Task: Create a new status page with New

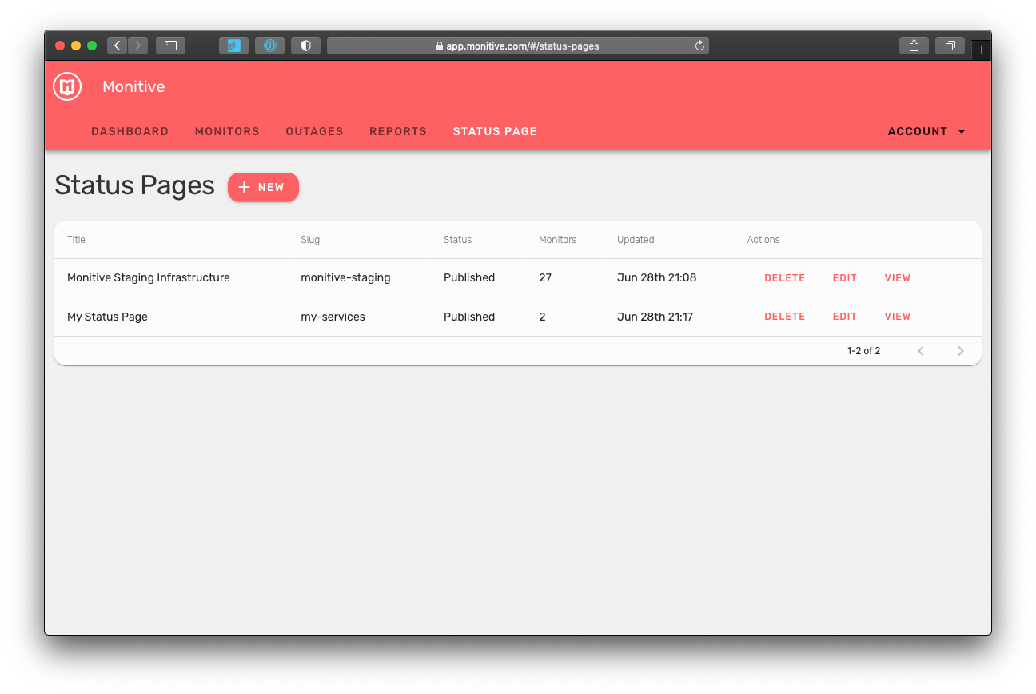Action: click(263, 187)
